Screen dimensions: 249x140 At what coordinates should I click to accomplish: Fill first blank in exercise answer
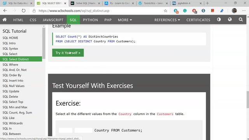click(x=66, y=130)
